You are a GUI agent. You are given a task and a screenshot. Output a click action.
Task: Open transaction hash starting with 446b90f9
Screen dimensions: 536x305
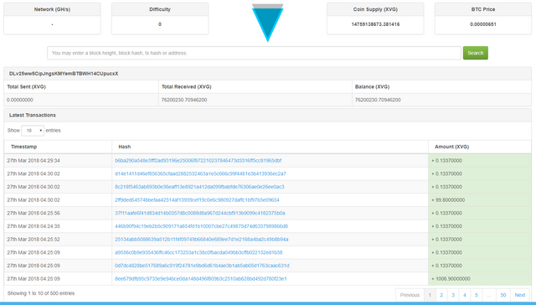201,226
